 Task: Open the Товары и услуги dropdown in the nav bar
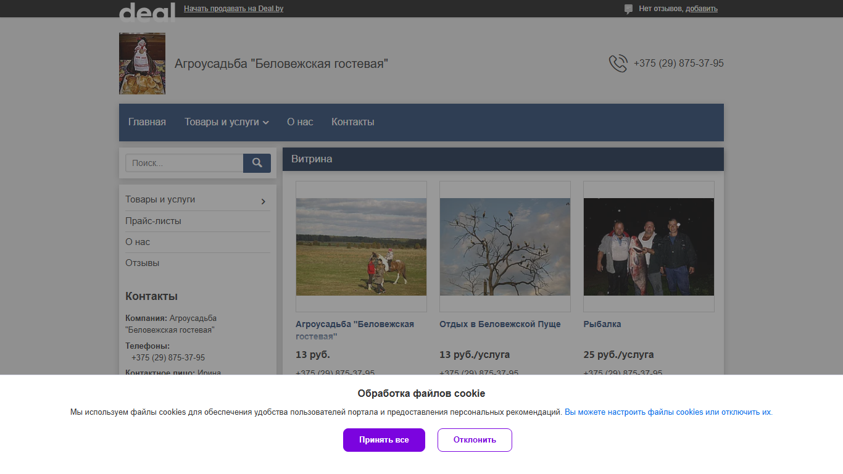point(226,122)
